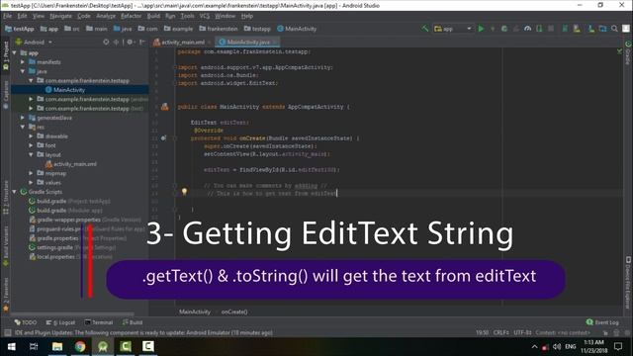Open the SDK Manager icon

[591, 29]
